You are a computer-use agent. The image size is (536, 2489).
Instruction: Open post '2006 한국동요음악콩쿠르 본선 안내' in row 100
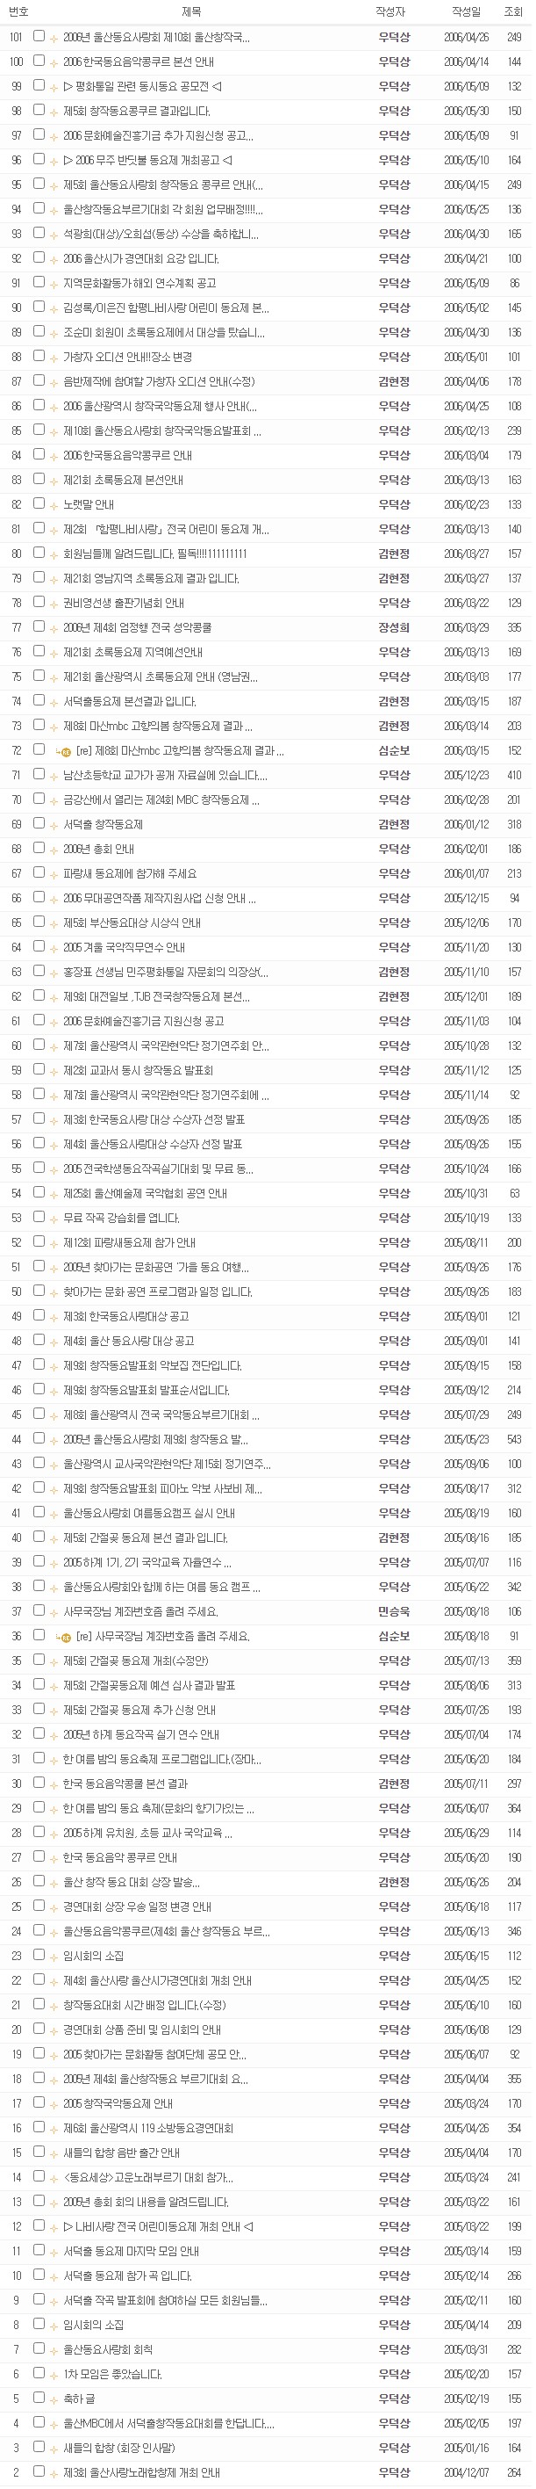(139, 62)
